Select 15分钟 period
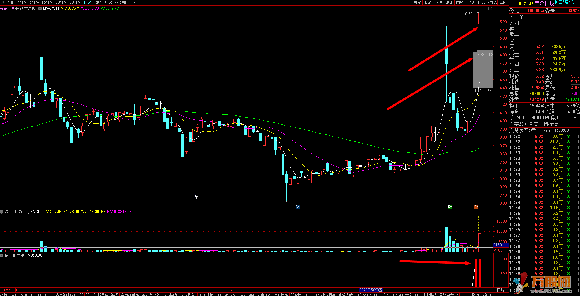 pyautogui.click(x=47, y=2)
